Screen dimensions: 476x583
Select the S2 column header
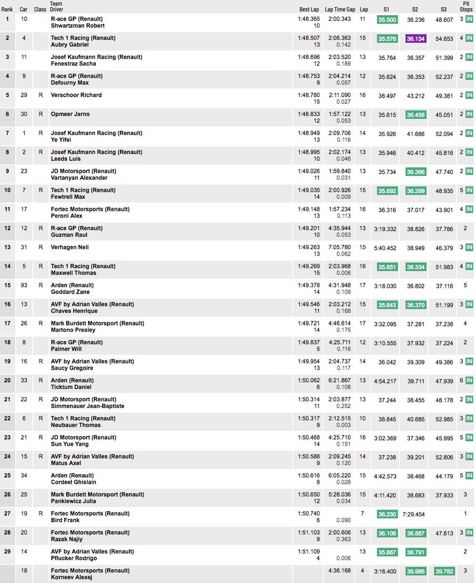pyautogui.click(x=415, y=9)
